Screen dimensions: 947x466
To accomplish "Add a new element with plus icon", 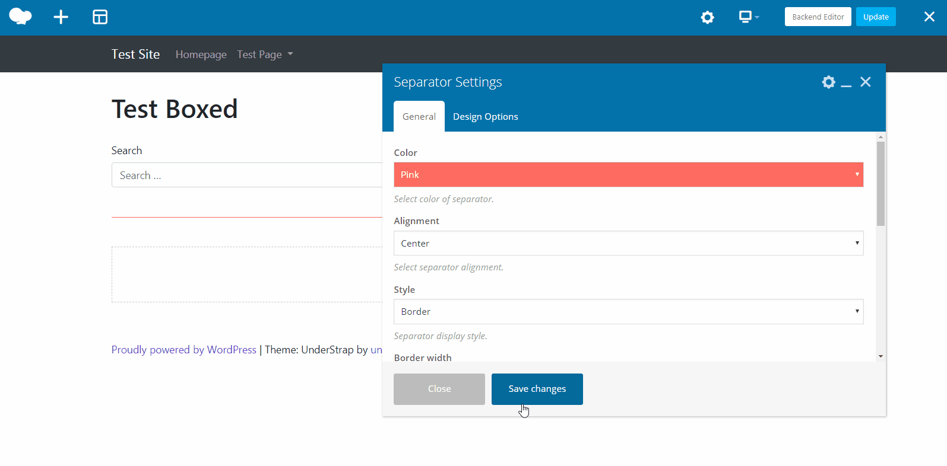I will (x=61, y=17).
